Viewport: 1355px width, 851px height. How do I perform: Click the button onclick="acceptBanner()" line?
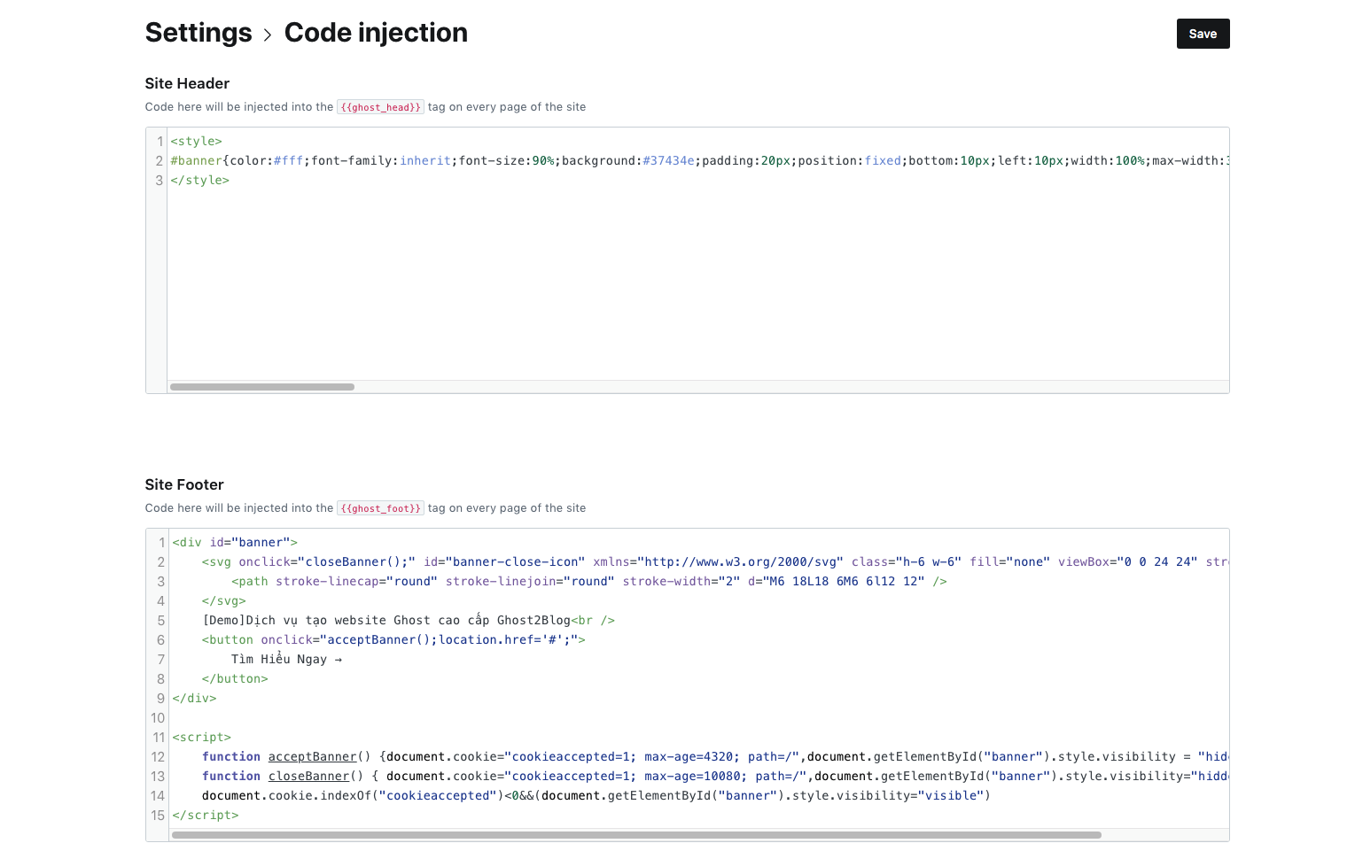(393, 639)
